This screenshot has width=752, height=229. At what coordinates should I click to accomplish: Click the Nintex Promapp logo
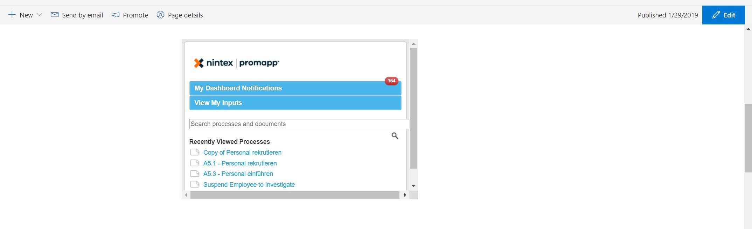(236, 63)
